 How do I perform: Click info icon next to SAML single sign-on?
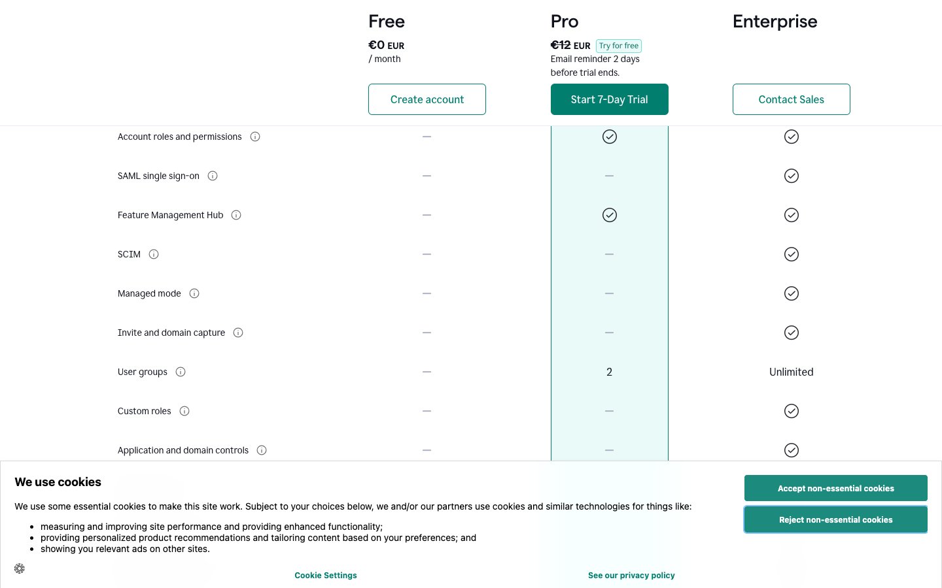213,176
